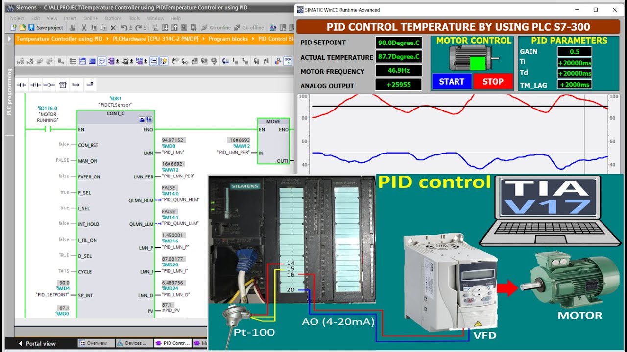Insert an empty box instruction
This screenshot has height=352, width=627.
(x=62, y=85)
